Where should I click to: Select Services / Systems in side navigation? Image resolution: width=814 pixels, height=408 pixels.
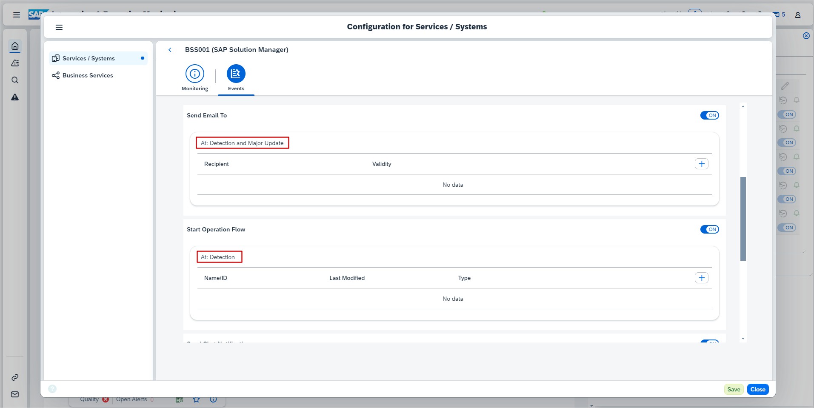coord(89,58)
